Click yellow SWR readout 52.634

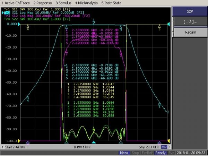pos(108,94)
